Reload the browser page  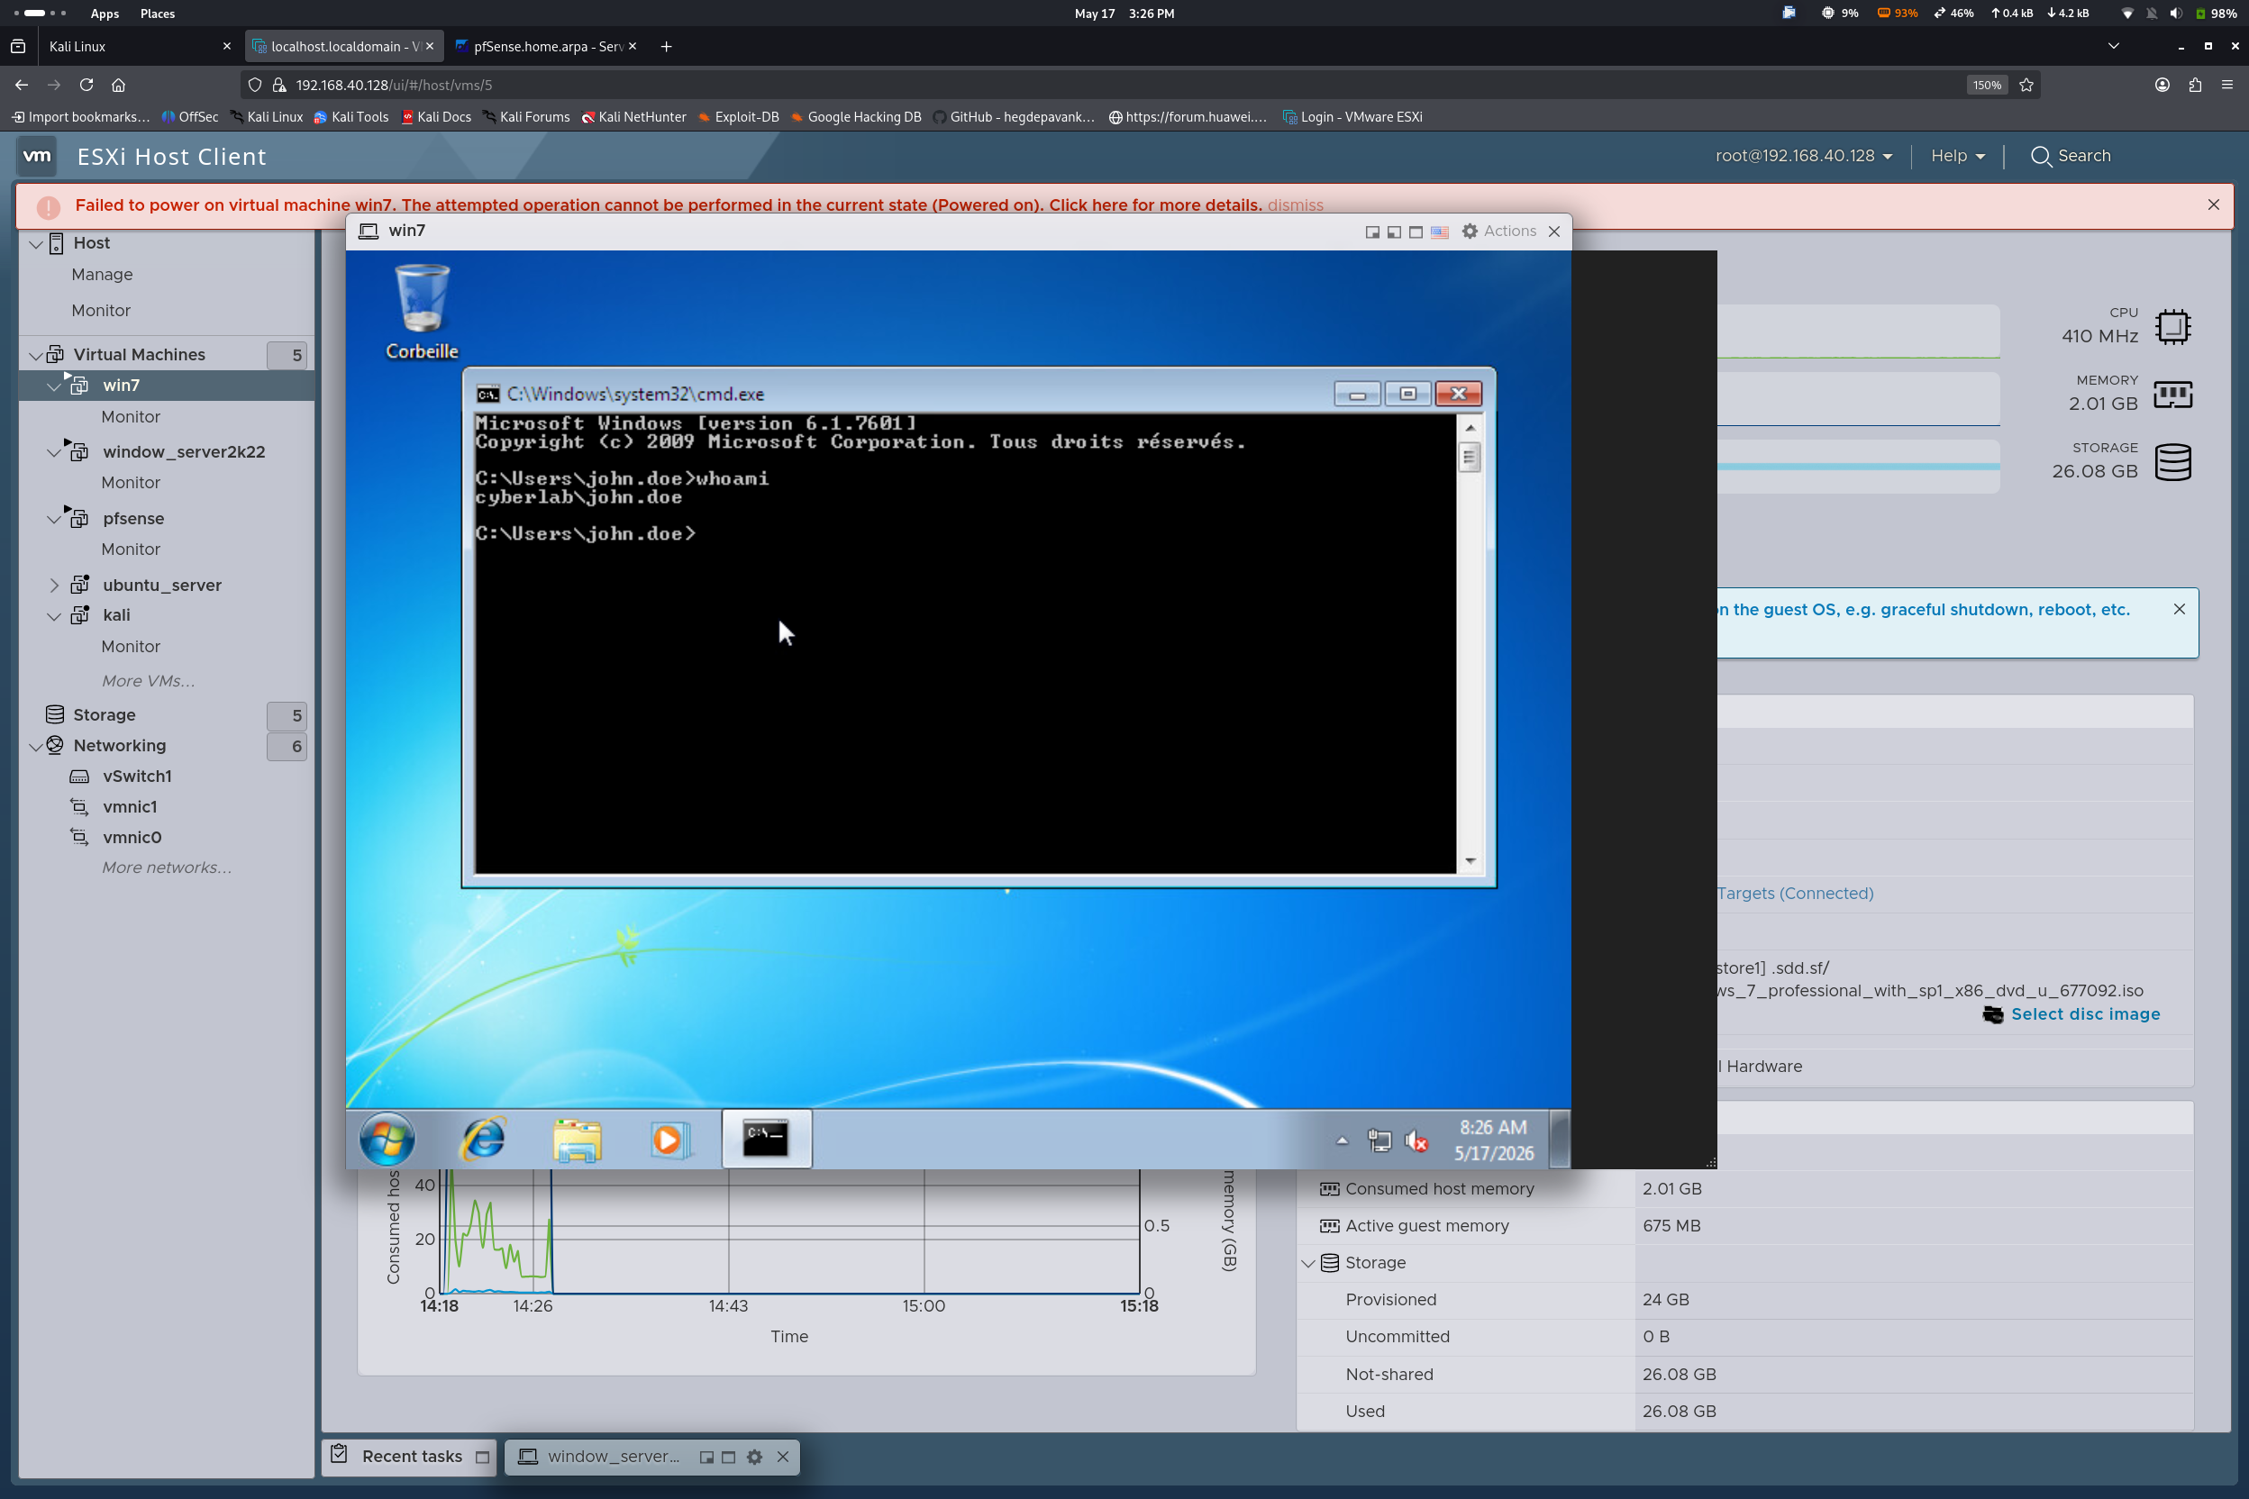86,85
